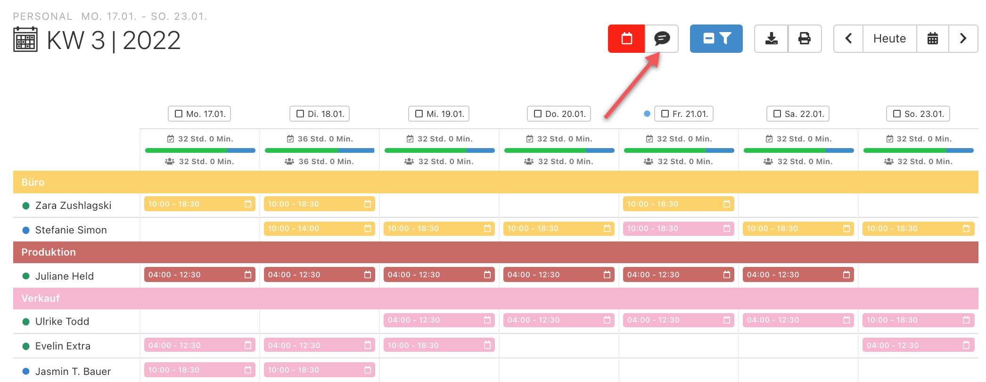This screenshot has width=986, height=382.
Task: Open Stefanie Simon's 10:00 - 14:00 shift
Action: (320, 228)
